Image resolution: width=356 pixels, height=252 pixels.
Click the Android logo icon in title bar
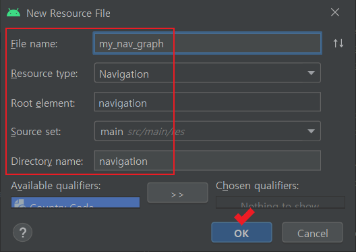coord(13,13)
